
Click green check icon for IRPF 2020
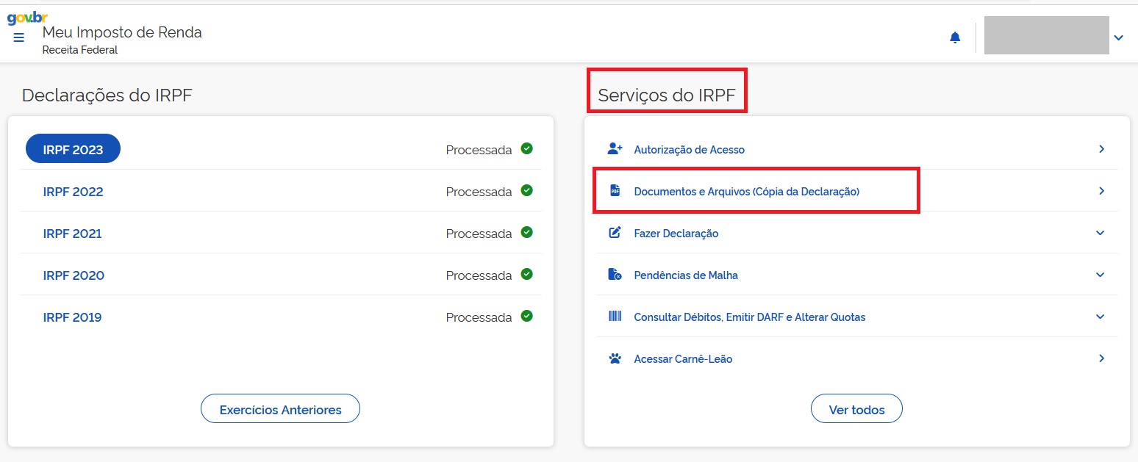pyautogui.click(x=526, y=274)
